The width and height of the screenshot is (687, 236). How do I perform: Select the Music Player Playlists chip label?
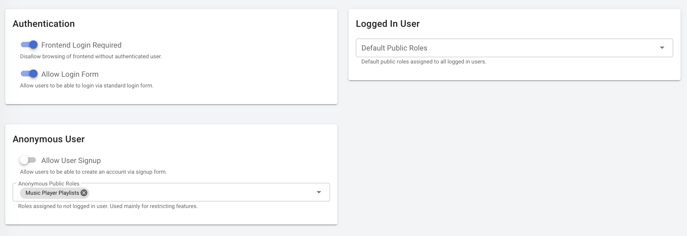tap(52, 193)
